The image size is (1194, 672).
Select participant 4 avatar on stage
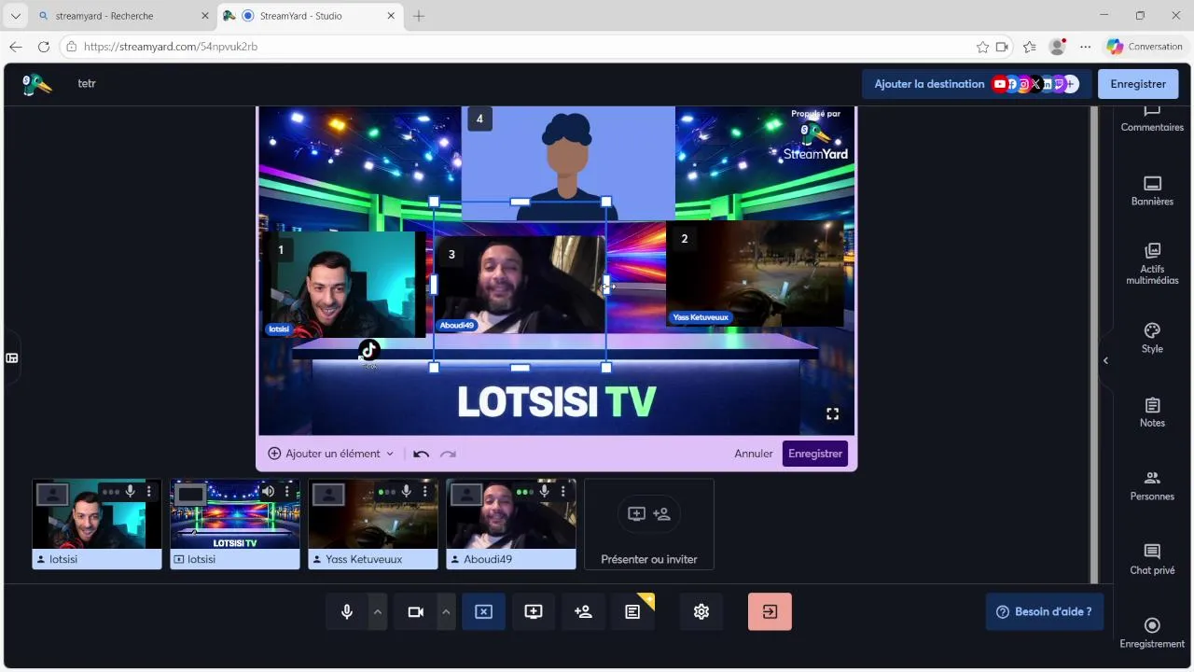[567, 163]
